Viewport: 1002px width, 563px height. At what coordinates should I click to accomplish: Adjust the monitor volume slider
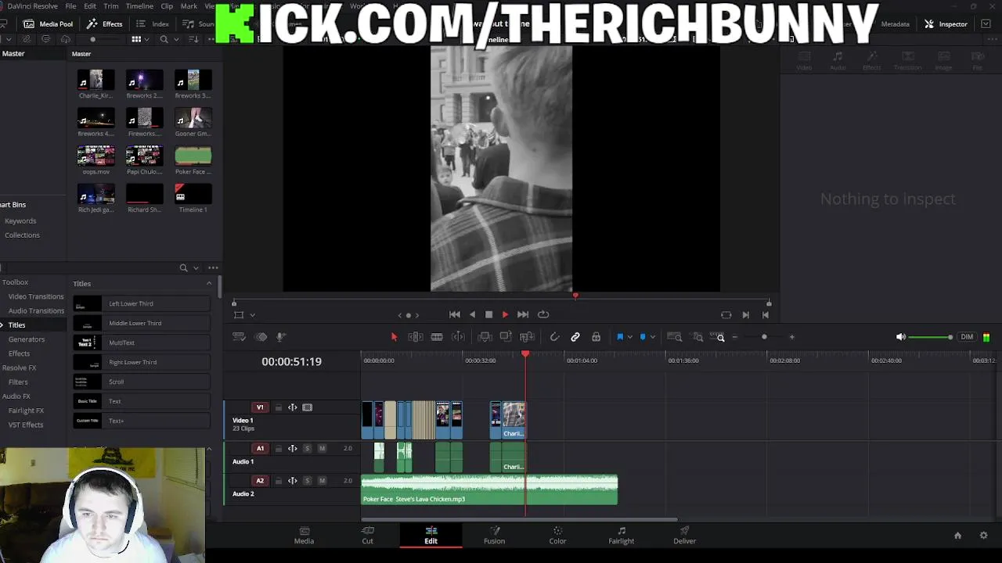coord(932,337)
